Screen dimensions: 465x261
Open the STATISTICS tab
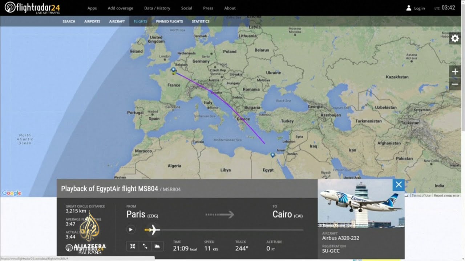tap(201, 21)
